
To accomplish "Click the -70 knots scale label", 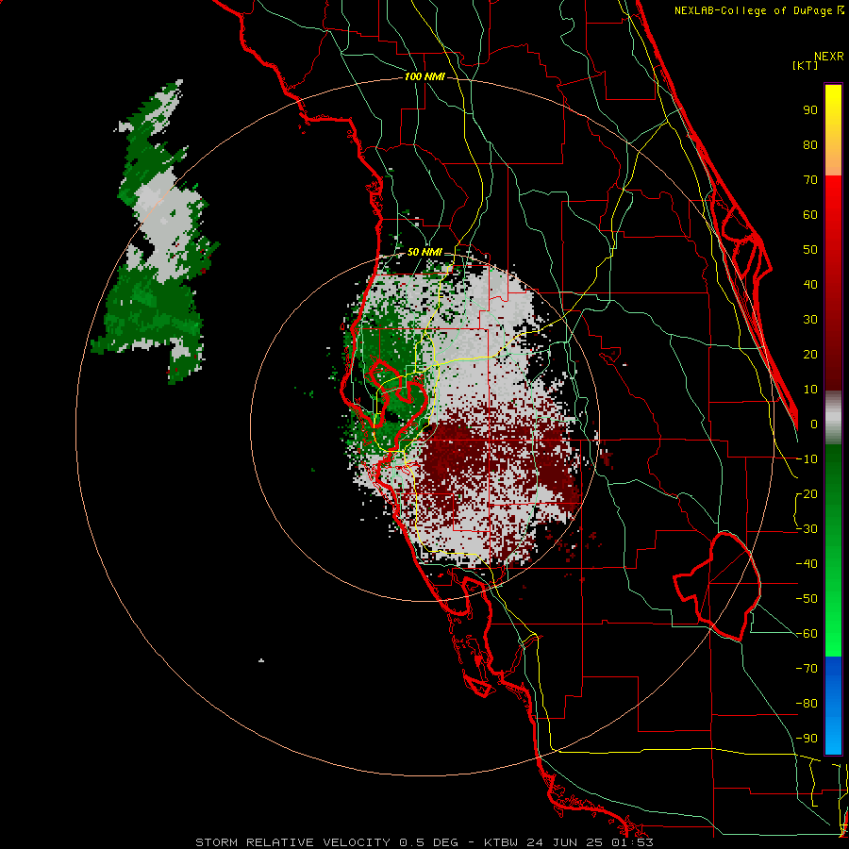I will click(807, 669).
